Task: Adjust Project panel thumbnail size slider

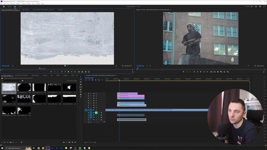Action: (x=16, y=142)
